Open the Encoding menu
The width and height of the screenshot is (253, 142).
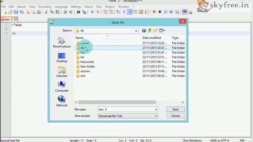click(45, 7)
